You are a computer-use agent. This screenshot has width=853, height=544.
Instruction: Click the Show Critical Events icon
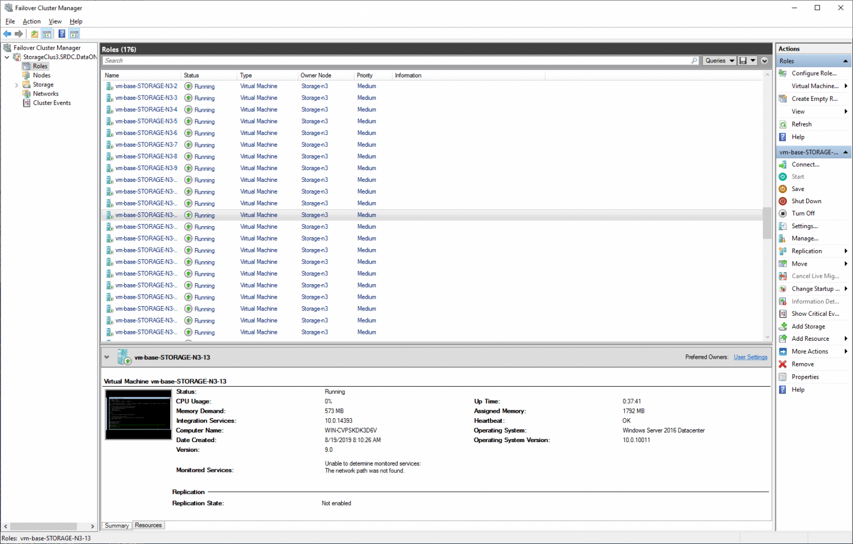click(783, 314)
